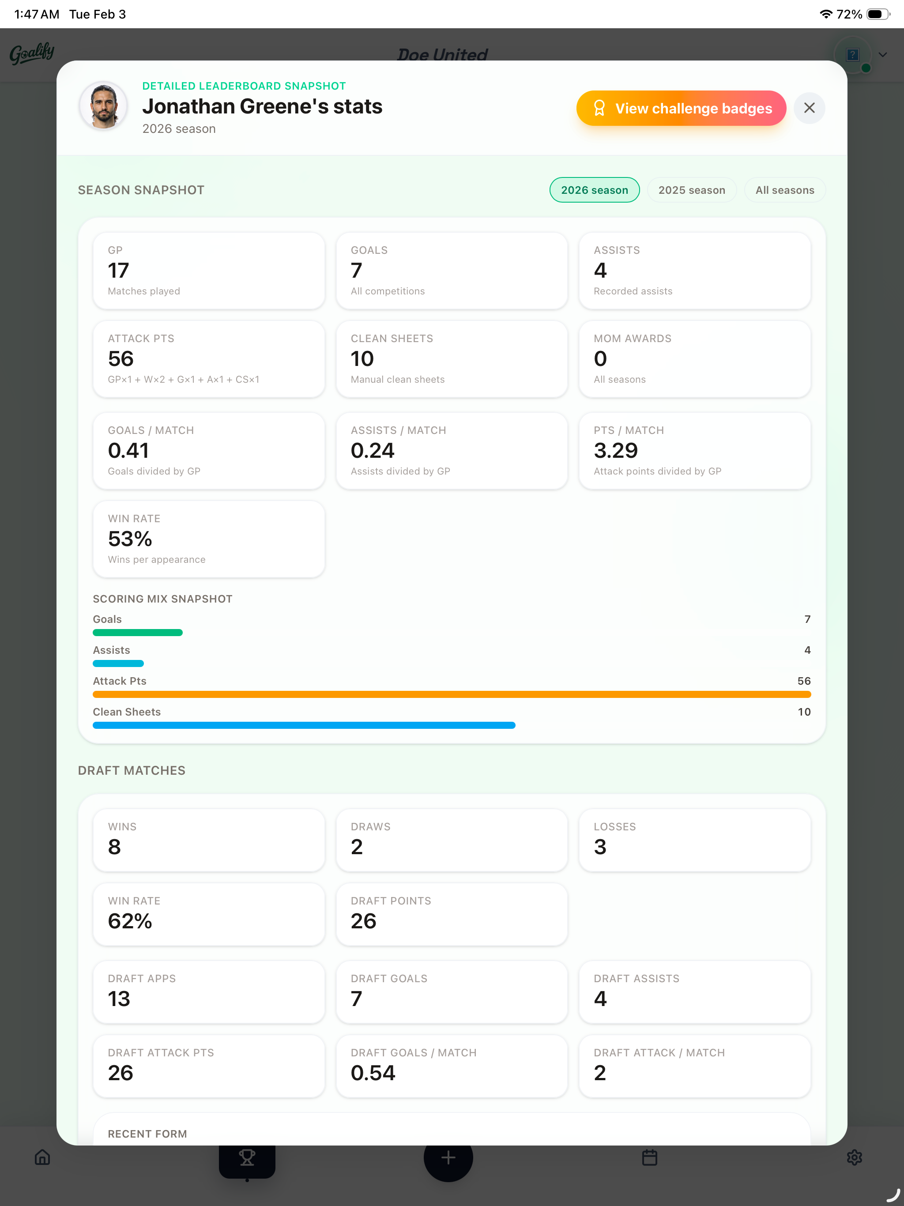Tap the user avatar in top bar
Image resolution: width=904 pixels, height=1206 pixels.
853,55
